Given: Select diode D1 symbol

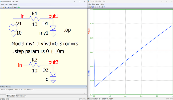Looking at the screenshot, I should [53, 28].
